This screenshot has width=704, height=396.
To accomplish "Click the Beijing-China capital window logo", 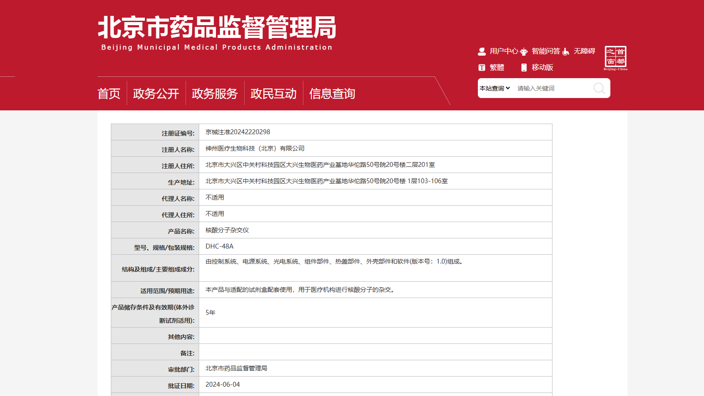I will click(x=616, y=58).
